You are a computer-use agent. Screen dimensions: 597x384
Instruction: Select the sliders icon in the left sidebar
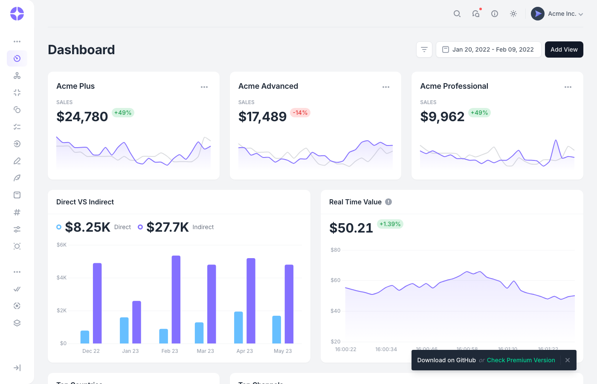click(x=17, y=229)
